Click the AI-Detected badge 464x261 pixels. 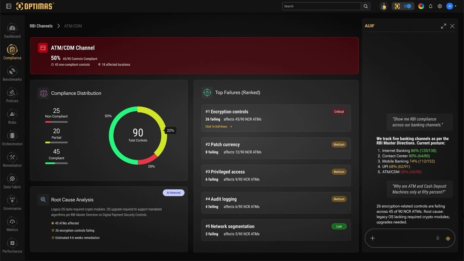tap(173, 193)
